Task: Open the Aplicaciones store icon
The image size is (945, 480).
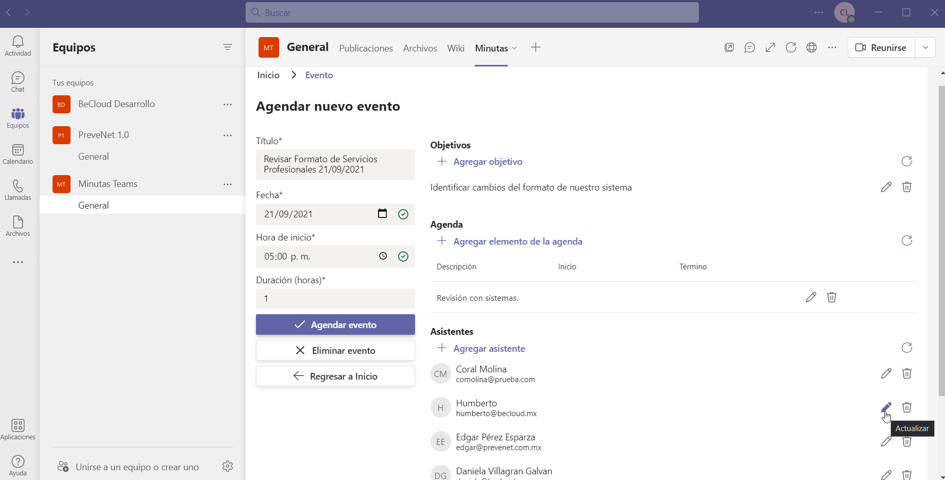Action: click(x=18, y=430)
